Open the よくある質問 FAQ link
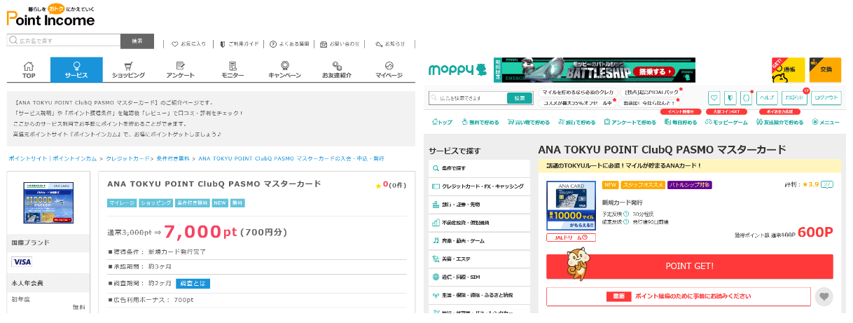The width and height of the screenshot is (853, 323). (289, 43)
